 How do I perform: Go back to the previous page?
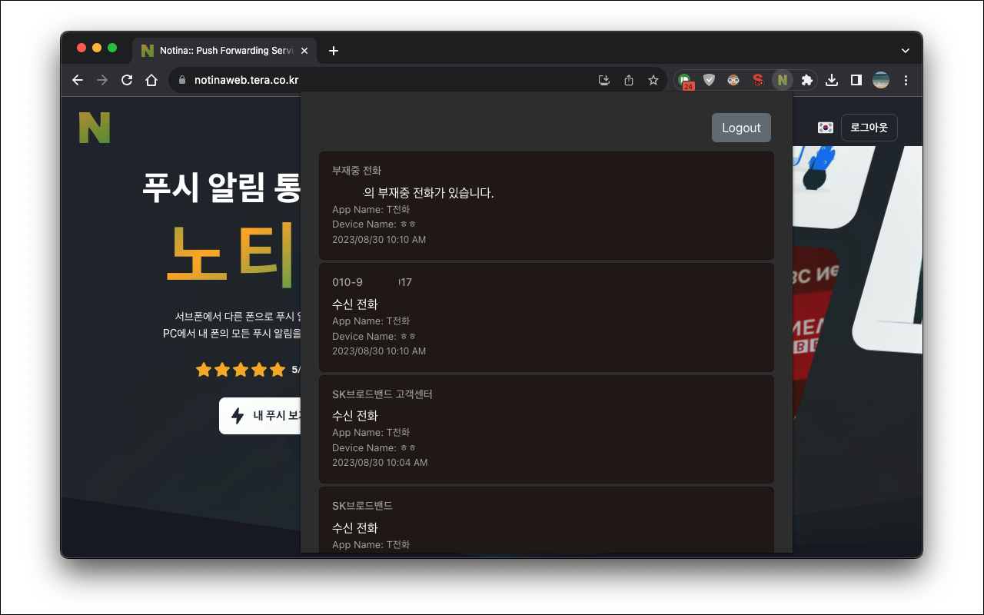[77, 80]
